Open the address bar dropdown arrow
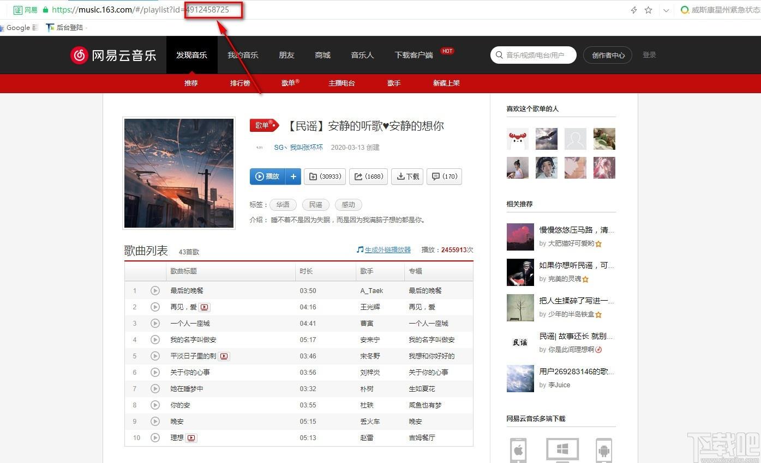 (x=666, y=10)
